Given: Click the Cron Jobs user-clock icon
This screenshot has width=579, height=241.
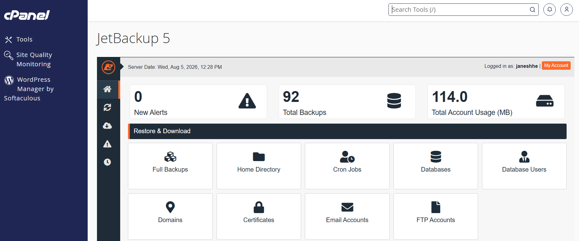Looking at the screenshot, I should coord(347,157).
